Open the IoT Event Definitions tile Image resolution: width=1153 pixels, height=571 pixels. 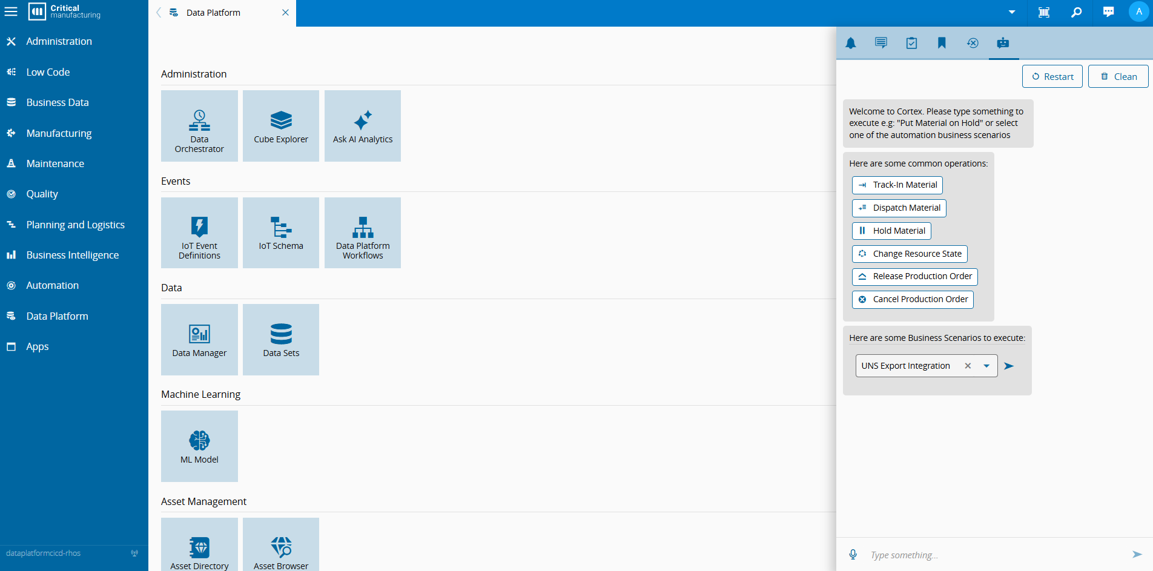[x=199, y=233]
